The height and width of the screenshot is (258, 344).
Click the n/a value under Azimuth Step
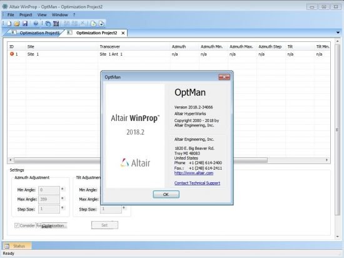pos(261,54)
